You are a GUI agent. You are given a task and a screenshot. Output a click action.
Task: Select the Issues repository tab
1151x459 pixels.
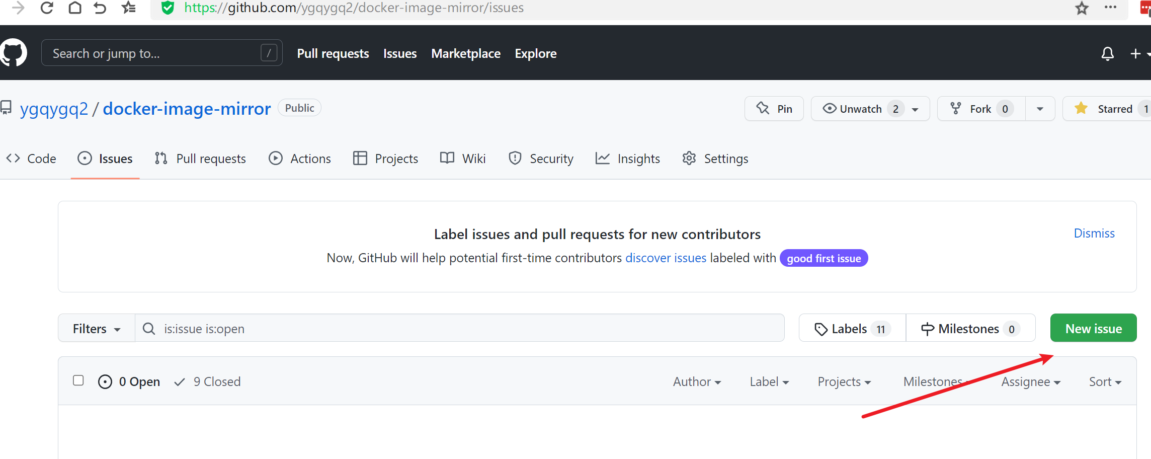[x=105, y=159]
